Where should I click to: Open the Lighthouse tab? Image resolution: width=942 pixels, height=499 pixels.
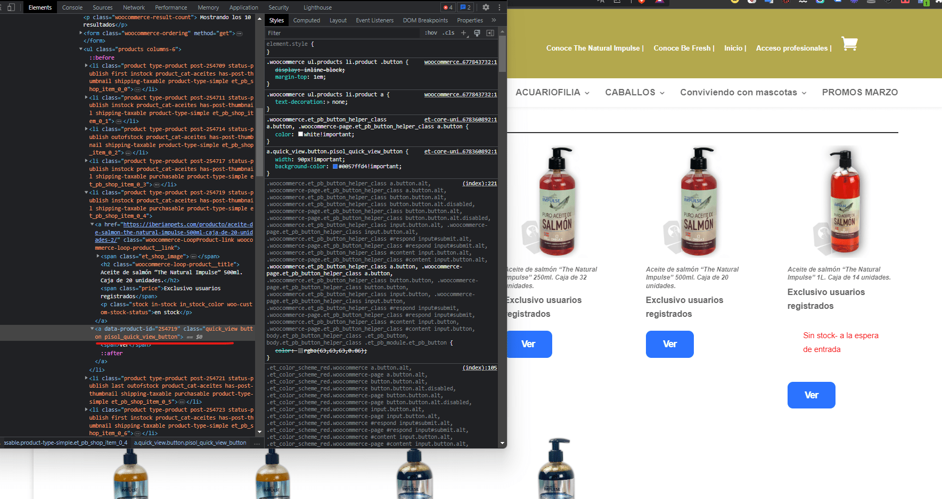coord(317,7)
